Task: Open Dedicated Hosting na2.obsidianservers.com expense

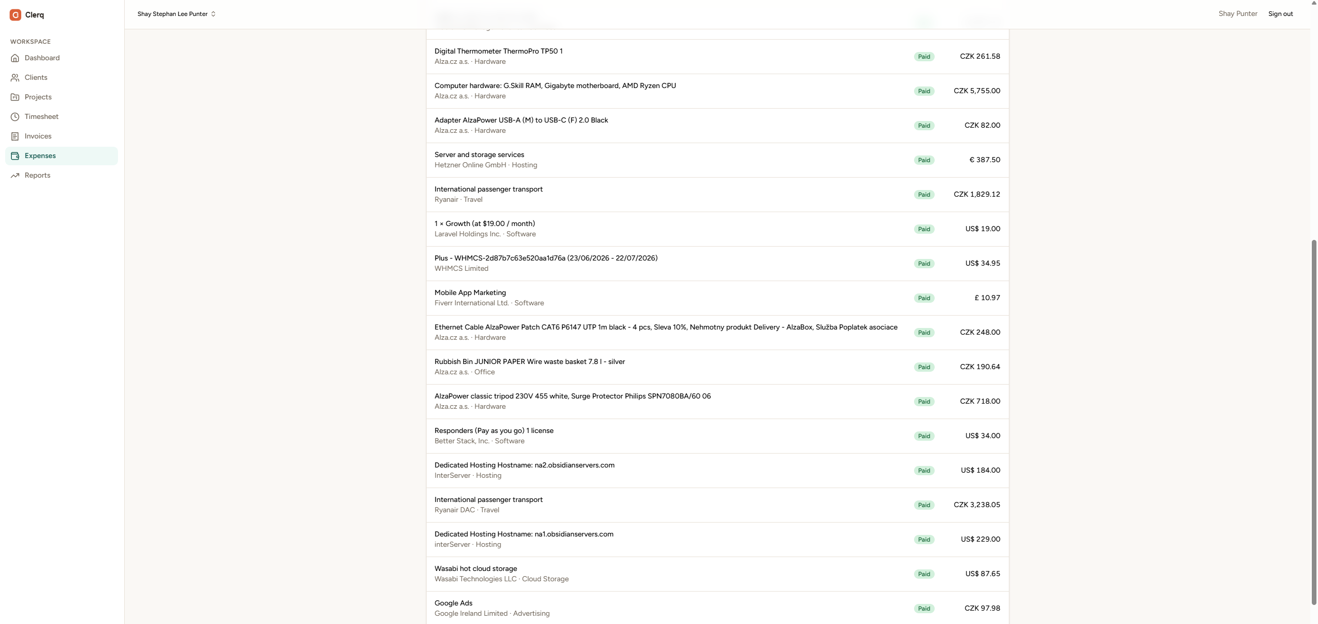Action: click(717, 471)
